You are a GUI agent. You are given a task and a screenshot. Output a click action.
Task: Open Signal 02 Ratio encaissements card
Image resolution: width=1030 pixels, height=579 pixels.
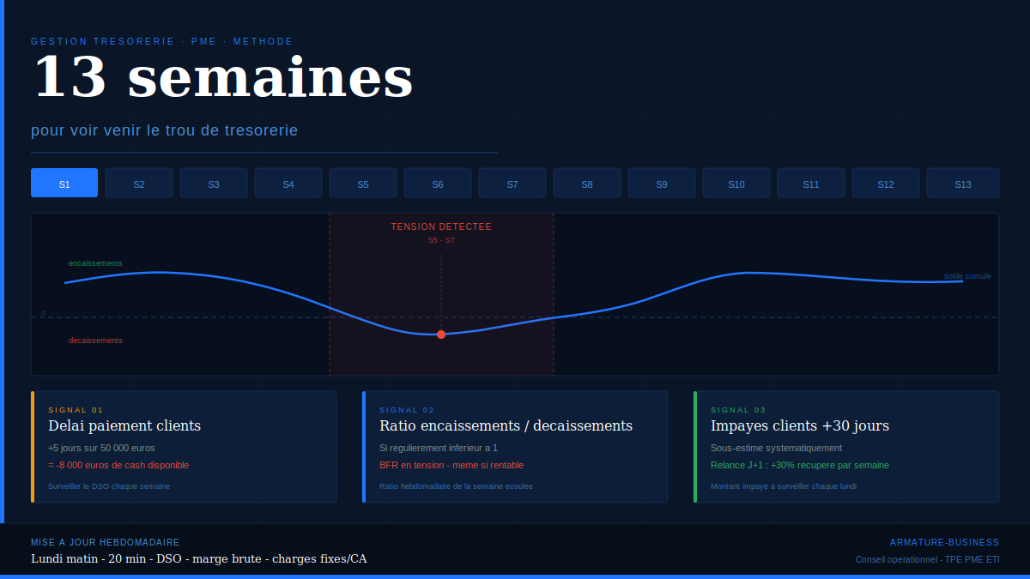click(515, 447)
